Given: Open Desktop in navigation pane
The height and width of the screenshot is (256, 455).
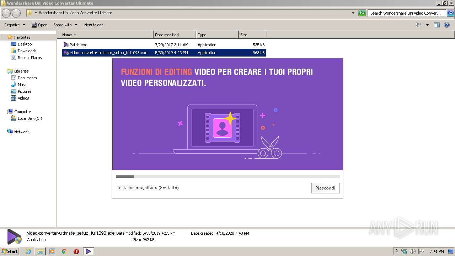Looking at the screenshot, I should [25, 44].
